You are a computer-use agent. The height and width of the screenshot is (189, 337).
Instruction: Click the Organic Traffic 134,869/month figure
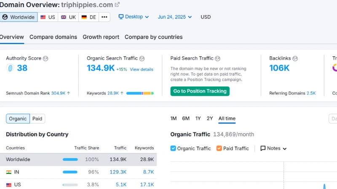(x=233, y=134)
